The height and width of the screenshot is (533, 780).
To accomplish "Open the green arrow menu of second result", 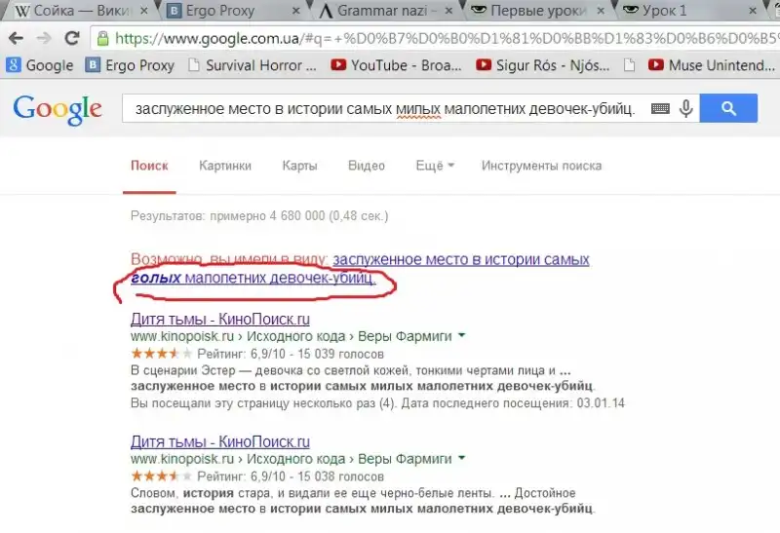I will (x=461, y=459).
